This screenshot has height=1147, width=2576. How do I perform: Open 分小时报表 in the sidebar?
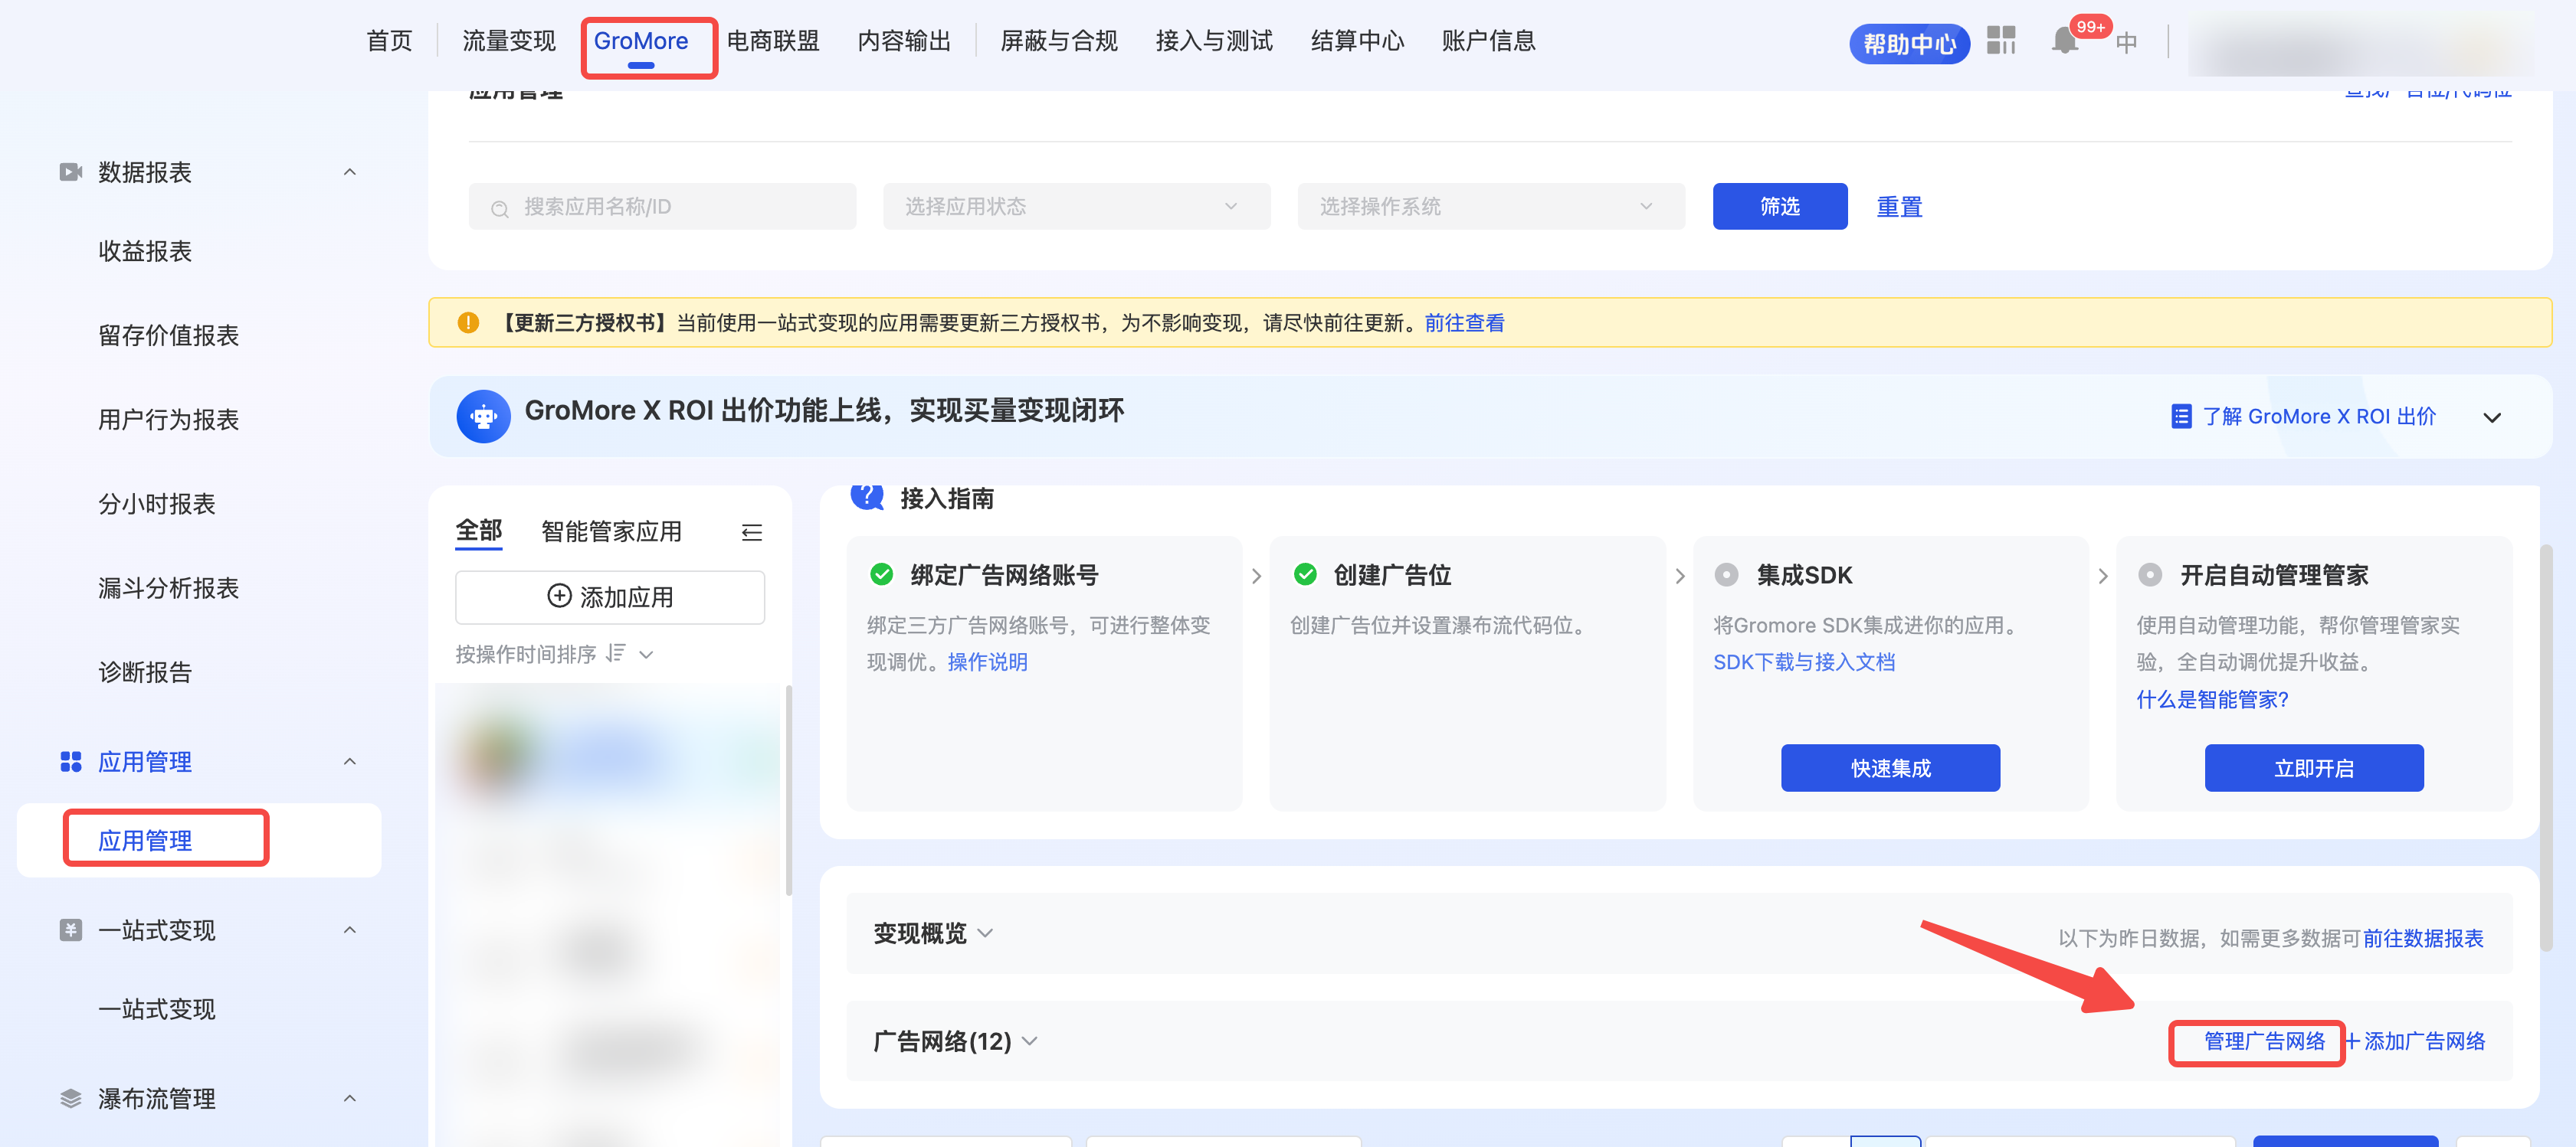coord(156,504)
